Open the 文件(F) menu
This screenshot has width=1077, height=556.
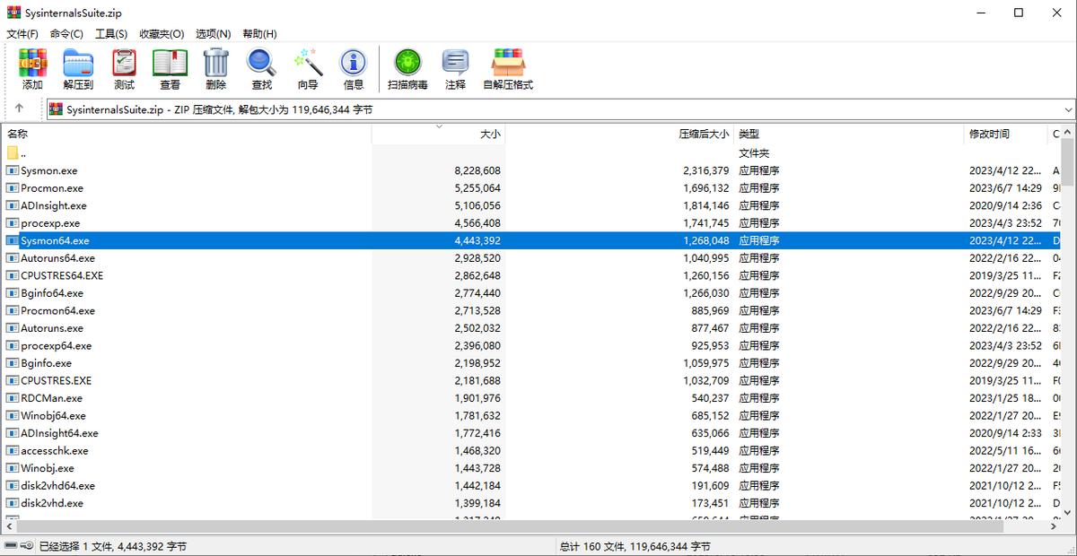21,33
